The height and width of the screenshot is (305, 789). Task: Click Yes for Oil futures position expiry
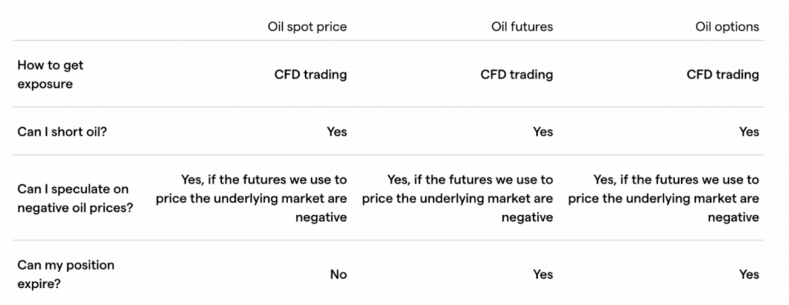[x=543, y=274]
